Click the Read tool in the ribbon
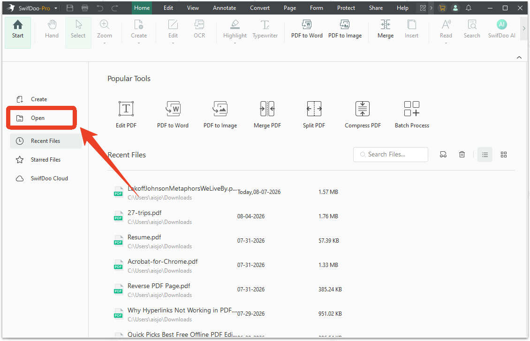Image resolution: width=530 pixels, height=341 pixels. point(446,30)
